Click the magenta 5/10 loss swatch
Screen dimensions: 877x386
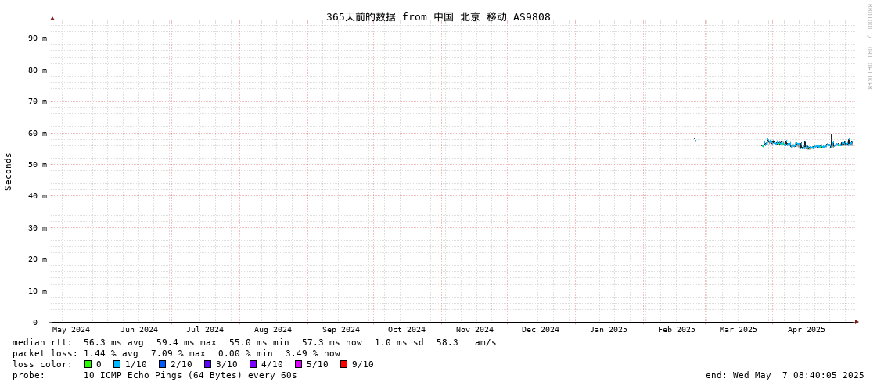pos(298,364)
